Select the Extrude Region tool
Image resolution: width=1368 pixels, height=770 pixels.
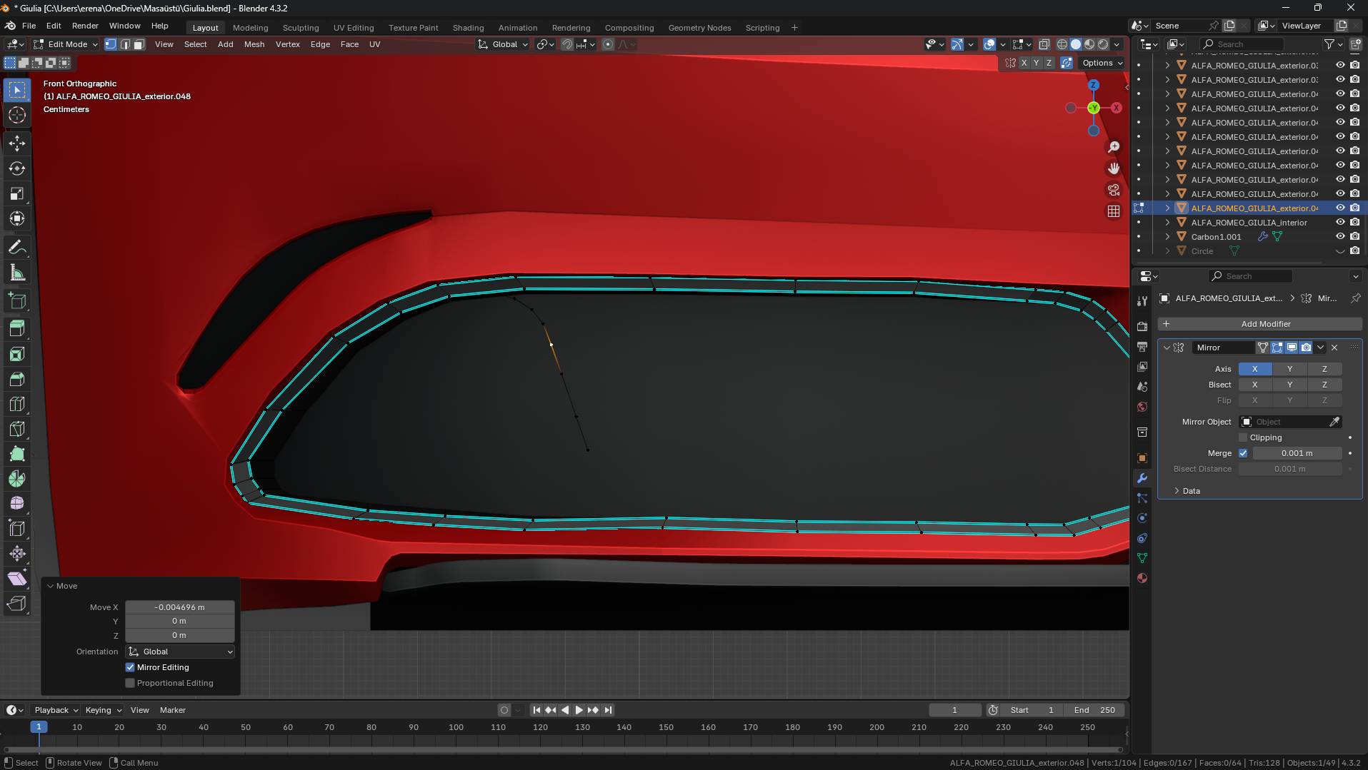coord(17,329)
